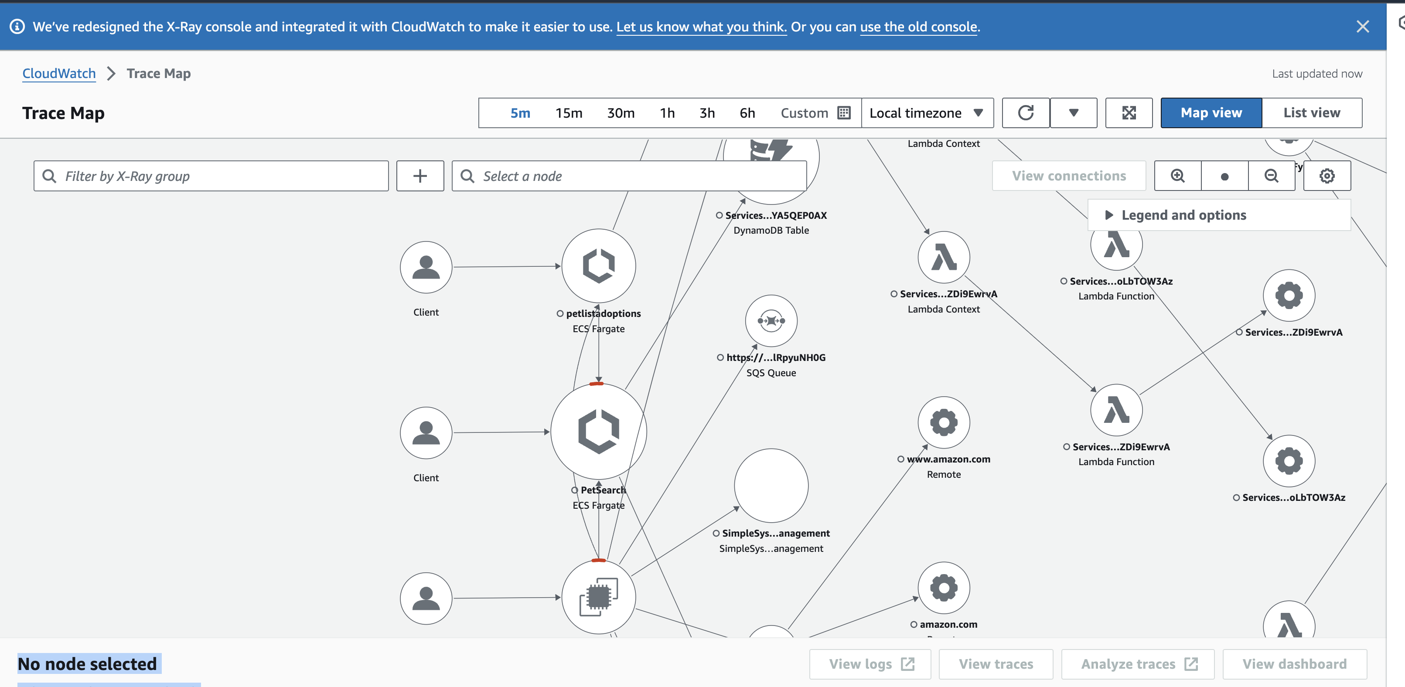Open map settings gear icon
Viewport: 1405px width, 687px height.
pos(1327,176)
